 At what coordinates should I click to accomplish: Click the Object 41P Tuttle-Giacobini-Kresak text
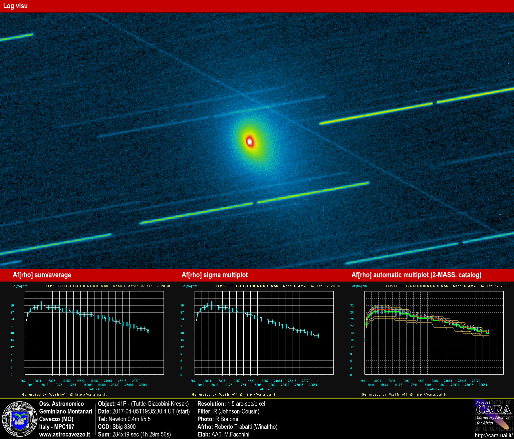144,404
